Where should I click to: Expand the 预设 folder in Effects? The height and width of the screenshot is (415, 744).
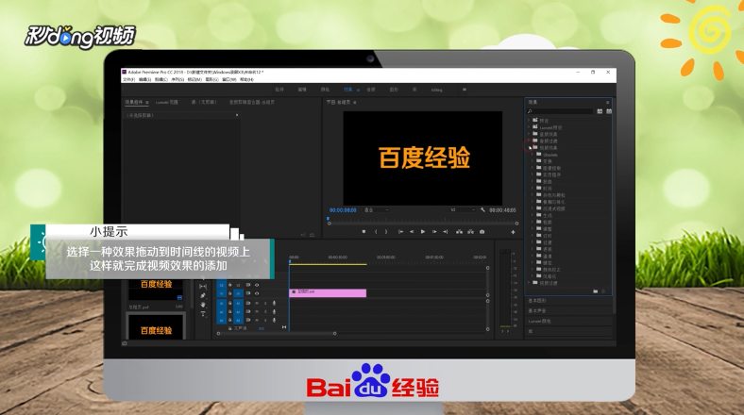pyautogui.click(x=529, y=121)
